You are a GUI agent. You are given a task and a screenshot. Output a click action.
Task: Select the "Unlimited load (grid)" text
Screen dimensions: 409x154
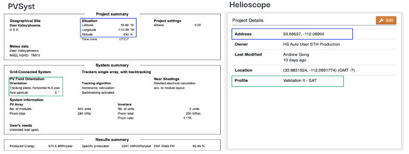point(24,130)
